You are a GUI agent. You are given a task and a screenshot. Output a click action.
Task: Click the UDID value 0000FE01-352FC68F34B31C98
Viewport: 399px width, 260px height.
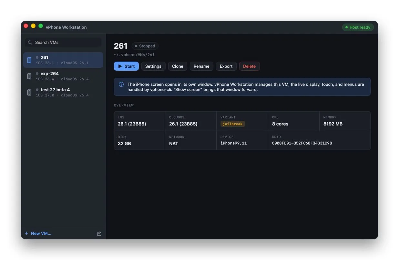[x=302, y=143]
